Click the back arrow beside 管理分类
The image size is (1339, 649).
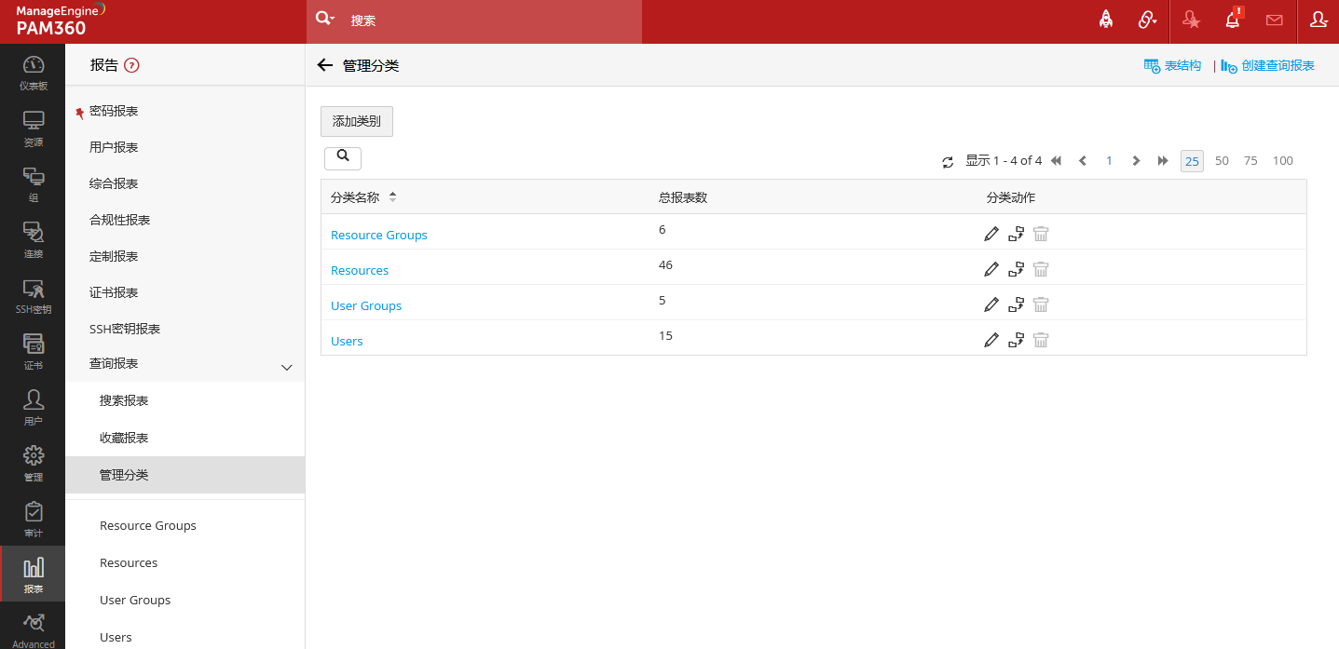[x=324, y=65]
